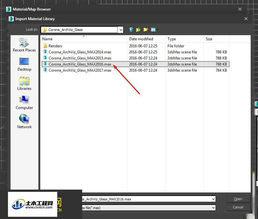Go up one folder level
The height and width of the screenshot is (219, 258).
(x=138, y=30)
